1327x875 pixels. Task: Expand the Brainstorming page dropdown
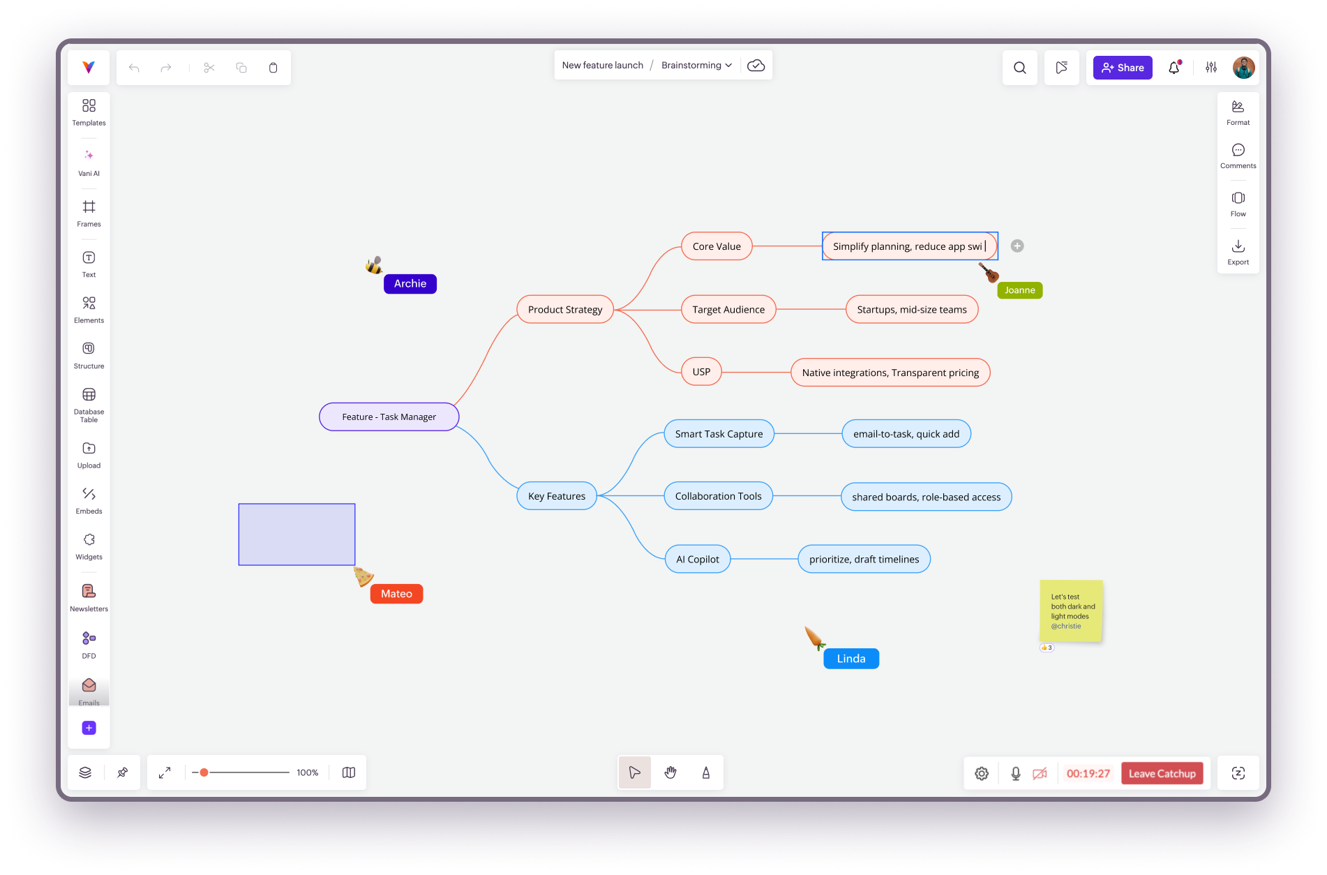pos(696,65)
